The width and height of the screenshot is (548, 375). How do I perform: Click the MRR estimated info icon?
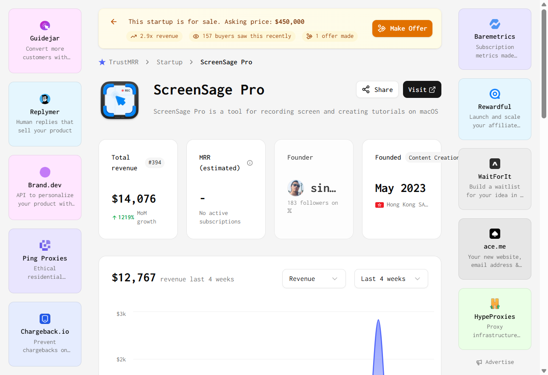coord(250,163)
